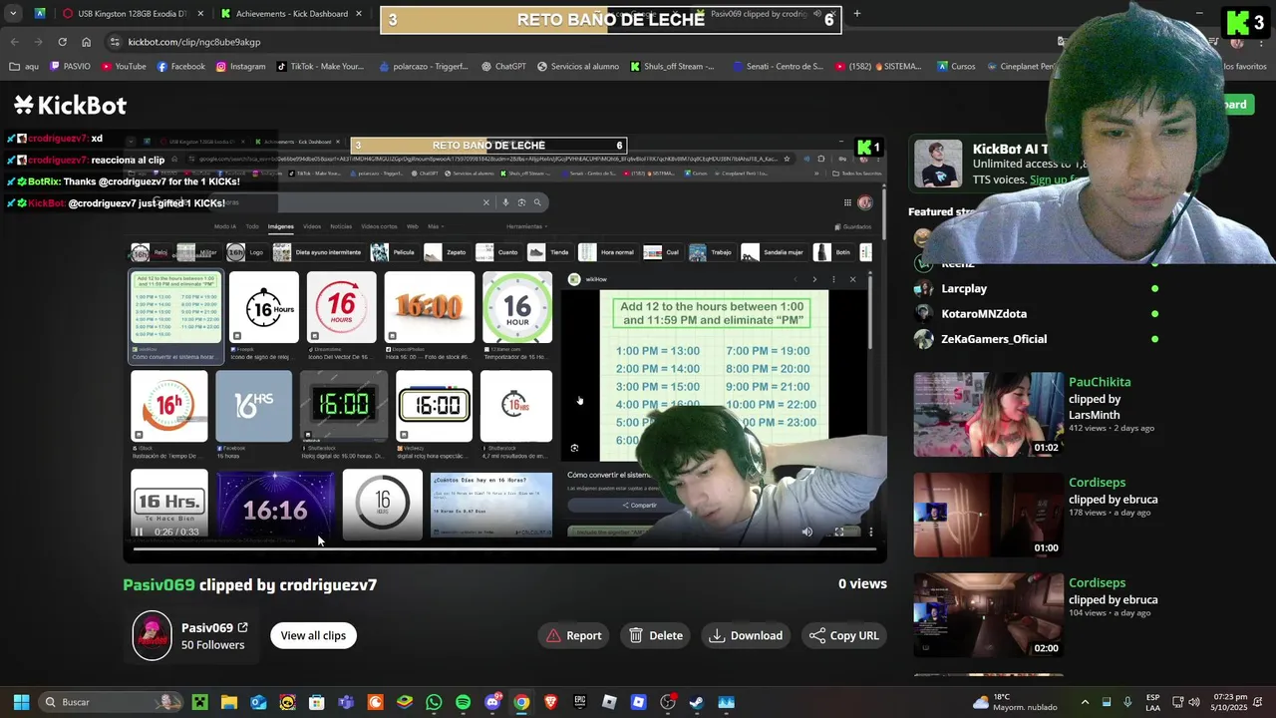This screenshot has width=1276, height=718.
Task: Open a new browser tab
Action: (x=856, y=14)
